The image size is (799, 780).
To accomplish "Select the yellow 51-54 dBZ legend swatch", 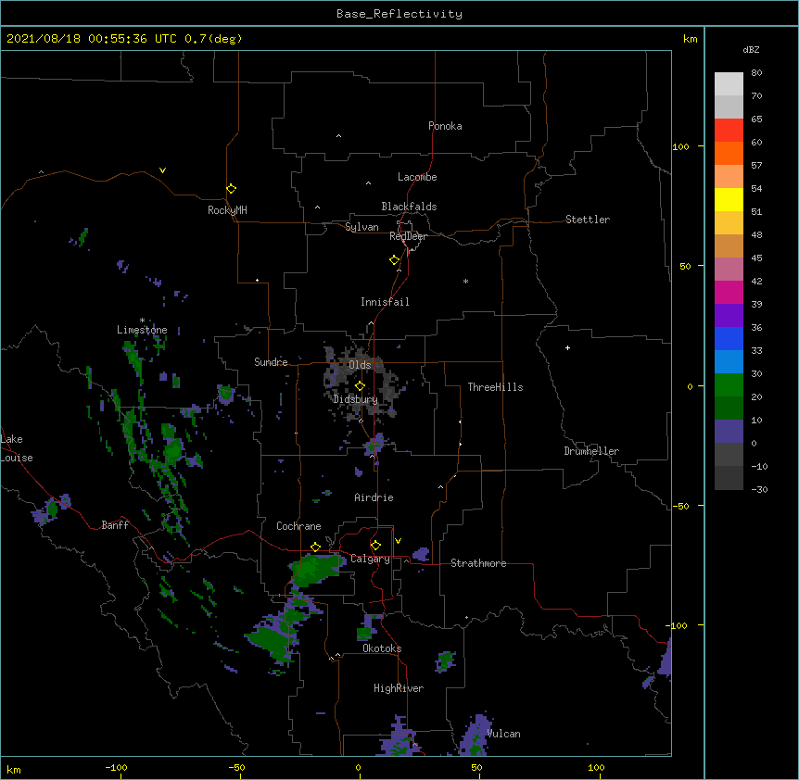I will (x=729, y=200).
